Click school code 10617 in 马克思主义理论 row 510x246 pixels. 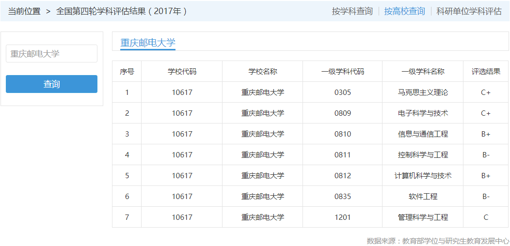[182, 92]
